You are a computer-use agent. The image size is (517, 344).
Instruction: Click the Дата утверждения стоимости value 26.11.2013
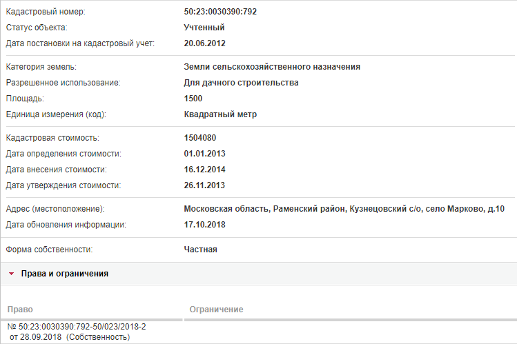click(204, 185)
